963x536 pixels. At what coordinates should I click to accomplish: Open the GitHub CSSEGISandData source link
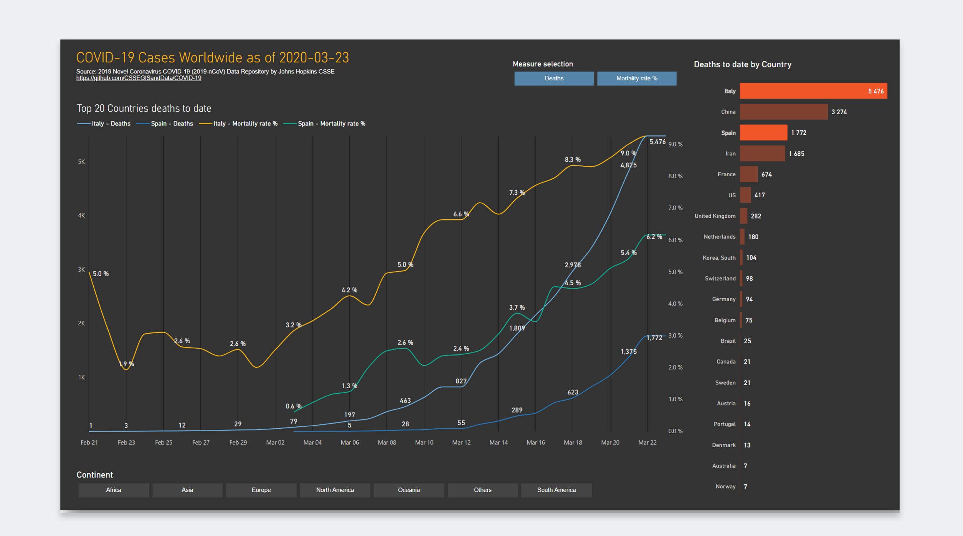point(139,78)
